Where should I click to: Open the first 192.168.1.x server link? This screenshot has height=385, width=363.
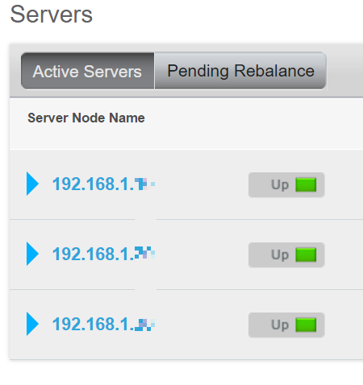[103, 184]
